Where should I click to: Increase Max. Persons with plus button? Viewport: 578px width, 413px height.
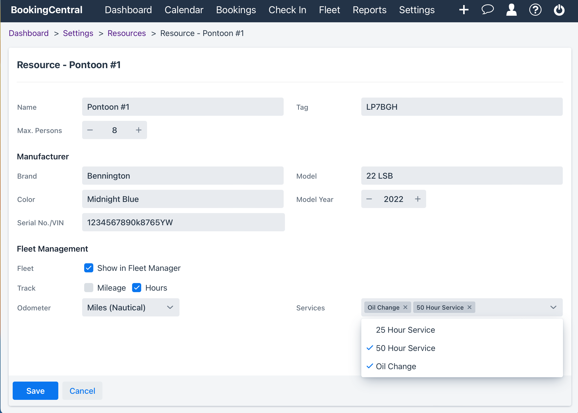pyautogui.click(x=139, y=130)
